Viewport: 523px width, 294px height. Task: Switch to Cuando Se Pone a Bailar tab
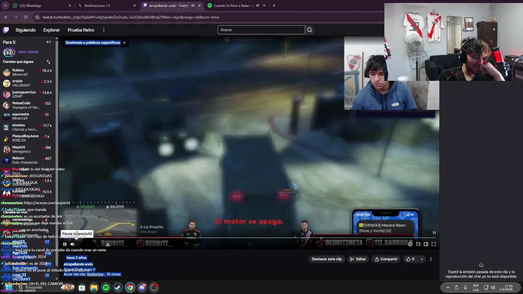point(236,6)
